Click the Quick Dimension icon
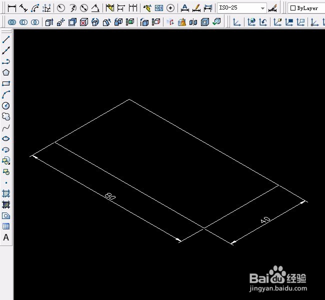Image resolution: width=325 pixels, height=300 pixels. [110, 8]
